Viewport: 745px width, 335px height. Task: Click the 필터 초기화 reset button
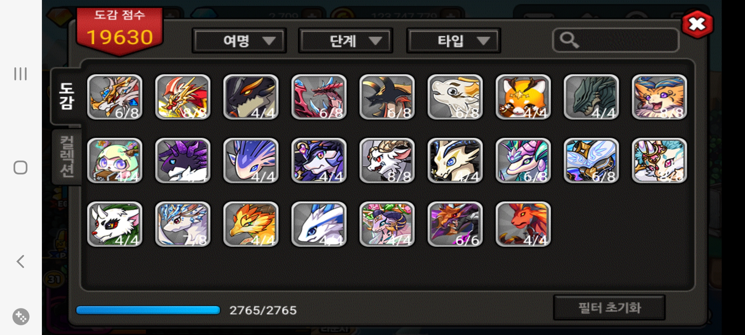coord(609,308)
